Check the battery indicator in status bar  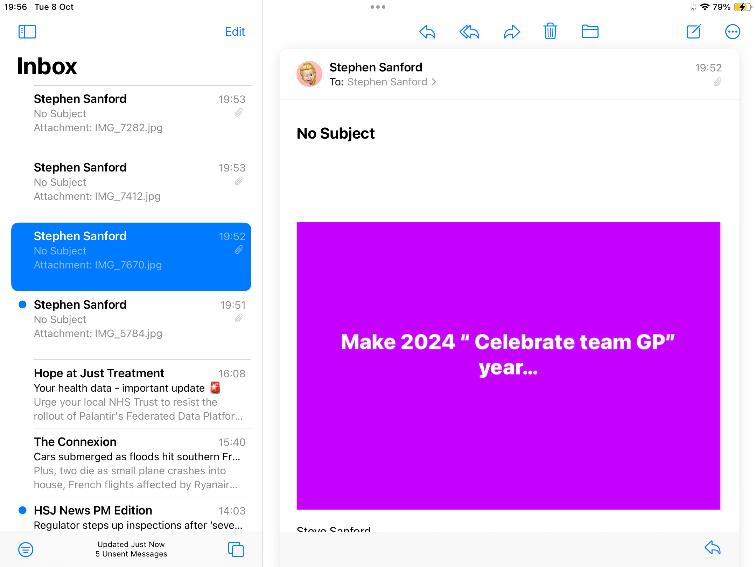[x=743, y=7]
